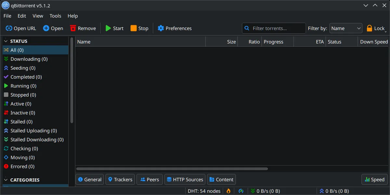Screen dimensions: 390x195
Task: Open the File menu
Action: point(7,16)
